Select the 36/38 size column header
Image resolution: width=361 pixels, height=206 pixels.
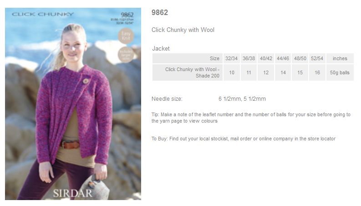[x=249, y=58]
